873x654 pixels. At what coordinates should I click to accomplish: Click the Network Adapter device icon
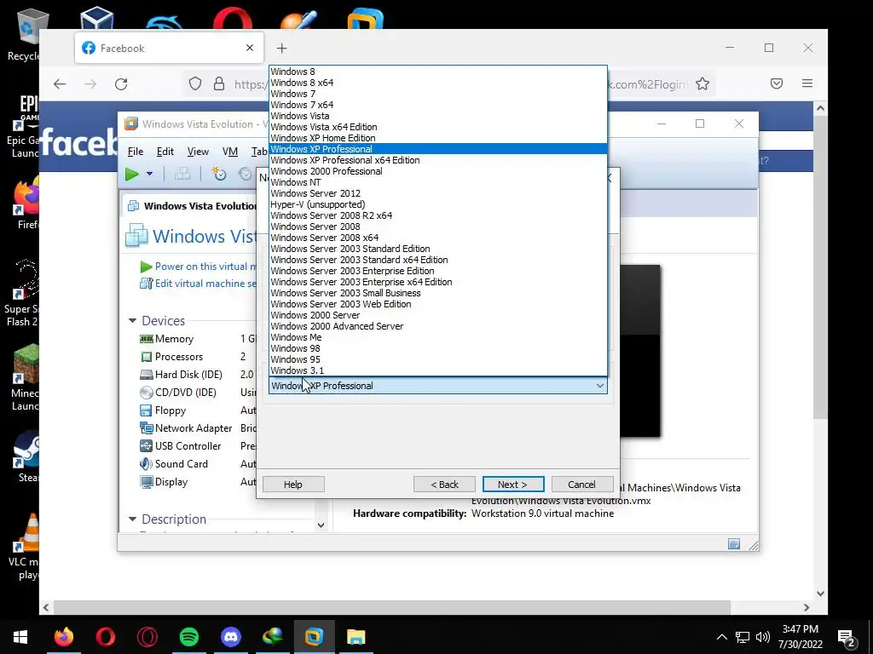coord(147,428)
